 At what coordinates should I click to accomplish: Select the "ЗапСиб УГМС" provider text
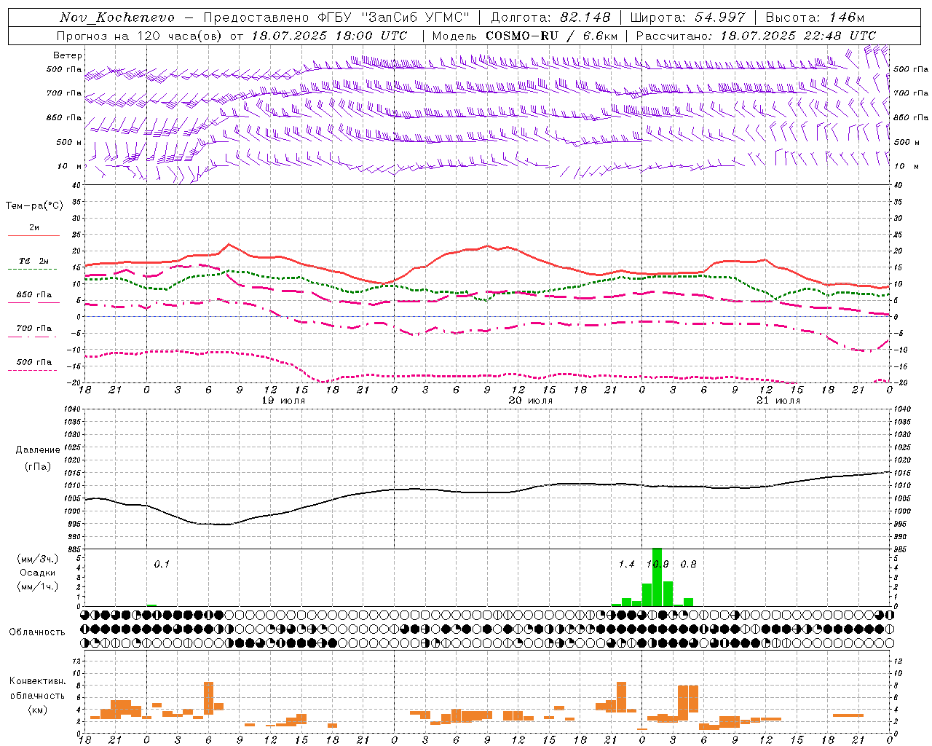click(x=415, y=17)
